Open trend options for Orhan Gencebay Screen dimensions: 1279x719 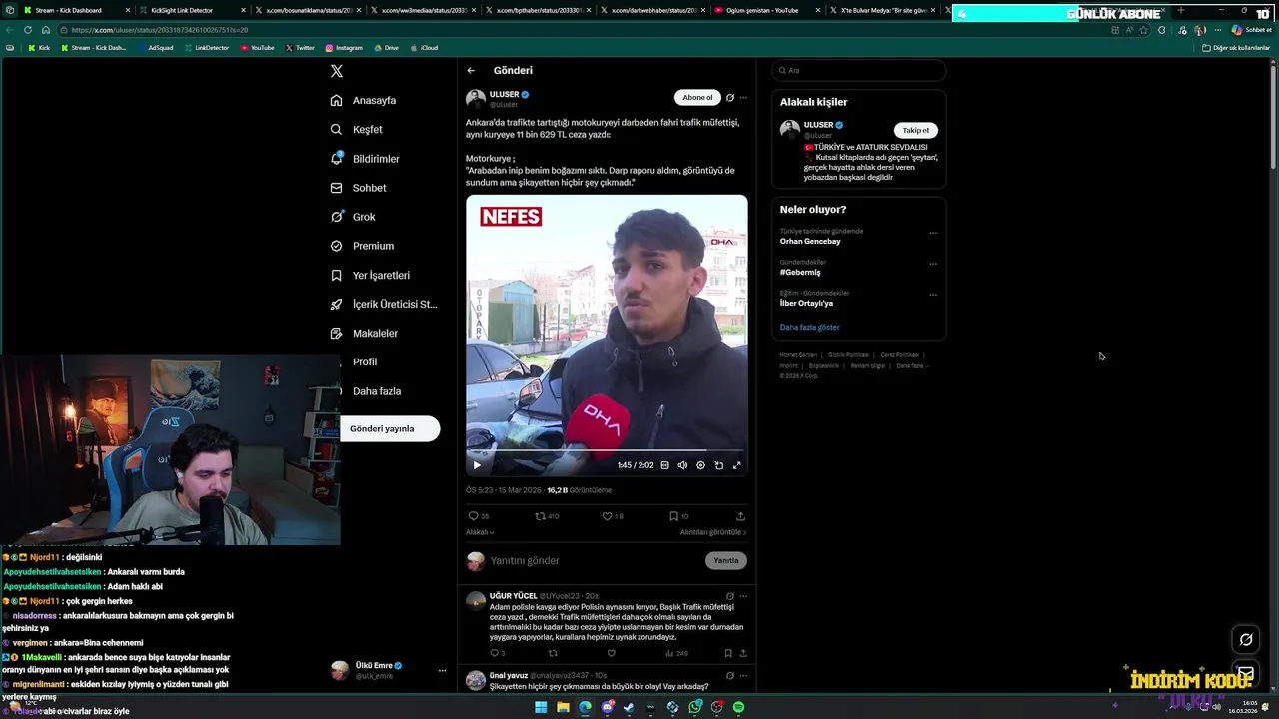pyautogui.click(x=933, y=233)
